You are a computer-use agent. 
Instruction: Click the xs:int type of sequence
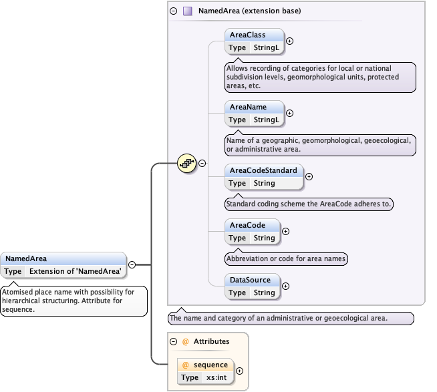pyautogui.click(x=216, y=377)
